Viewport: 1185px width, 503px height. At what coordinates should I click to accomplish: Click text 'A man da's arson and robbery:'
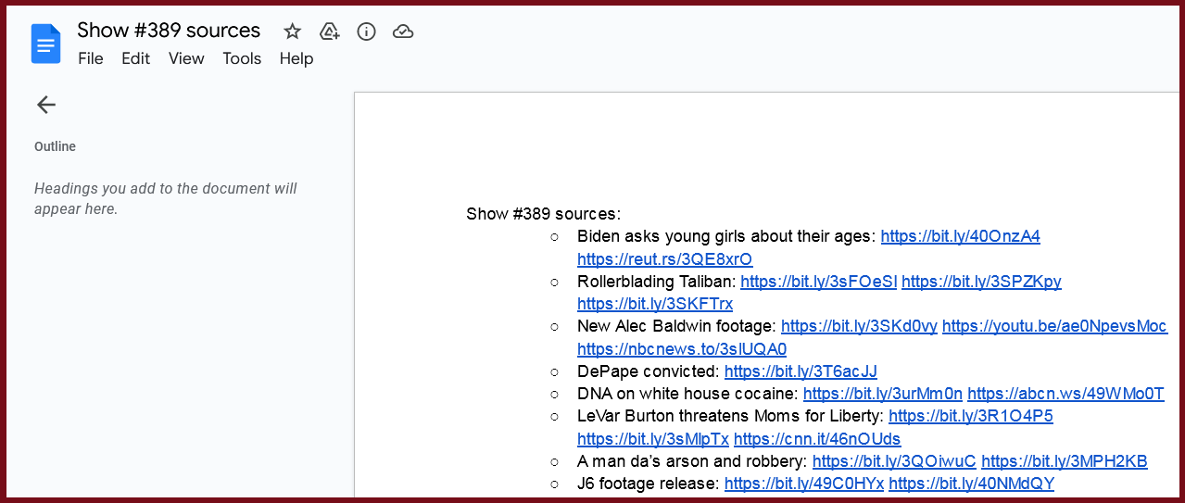pyautogui.click(x=692, y=461)
